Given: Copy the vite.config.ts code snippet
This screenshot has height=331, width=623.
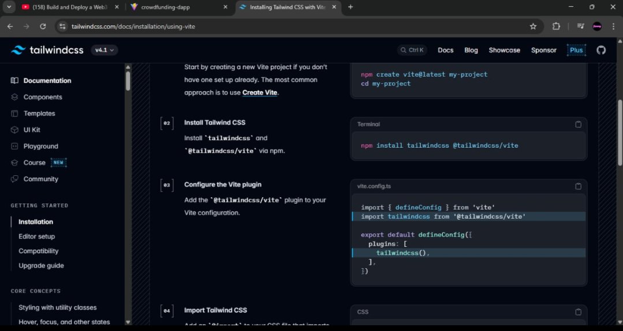Looking at the screenshot, I should (x=578, y=186).
